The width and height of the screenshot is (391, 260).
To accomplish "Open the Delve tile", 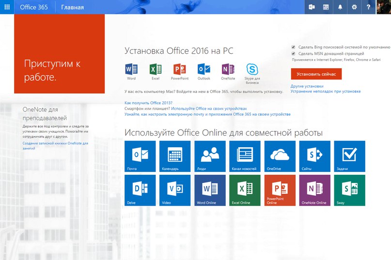I will 140,190.
